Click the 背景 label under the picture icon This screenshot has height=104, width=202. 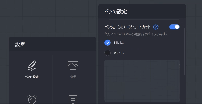pyautogui.click(x=73, y=77)
